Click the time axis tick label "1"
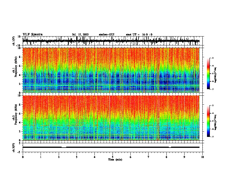 (41, 157)
